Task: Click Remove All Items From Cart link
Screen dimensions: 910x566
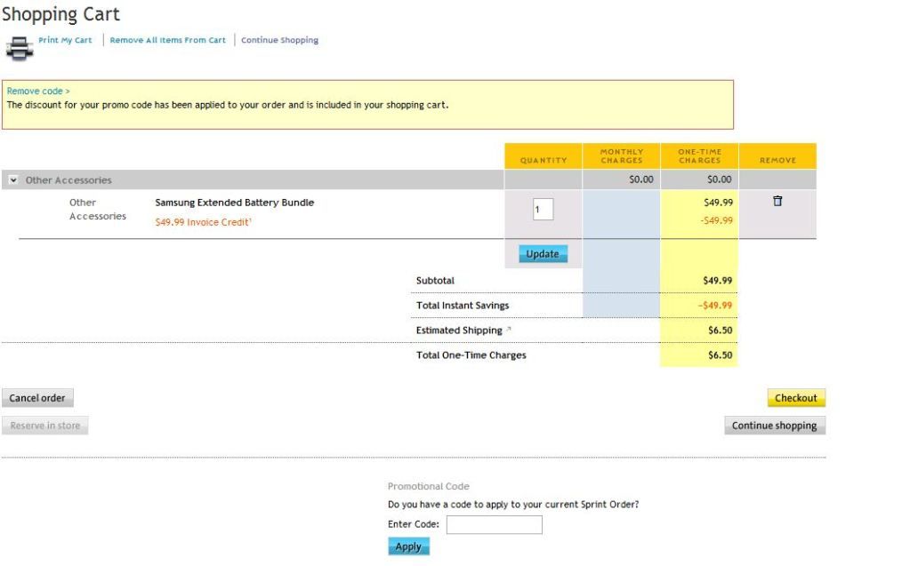Action: pos(168,40)
